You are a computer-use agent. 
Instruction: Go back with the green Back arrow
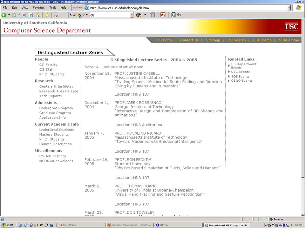4,15
